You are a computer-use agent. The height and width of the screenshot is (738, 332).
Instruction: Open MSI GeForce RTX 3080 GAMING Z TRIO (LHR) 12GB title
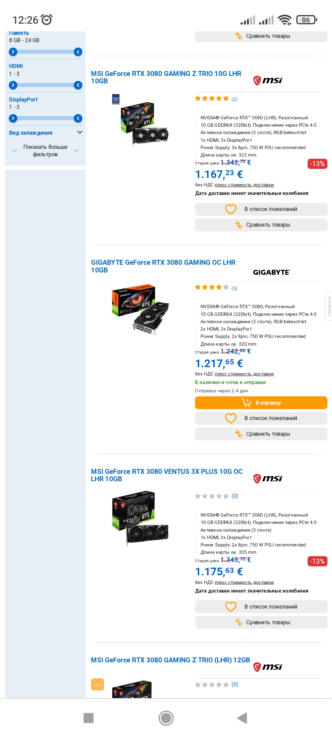click(x=170, y=660)
